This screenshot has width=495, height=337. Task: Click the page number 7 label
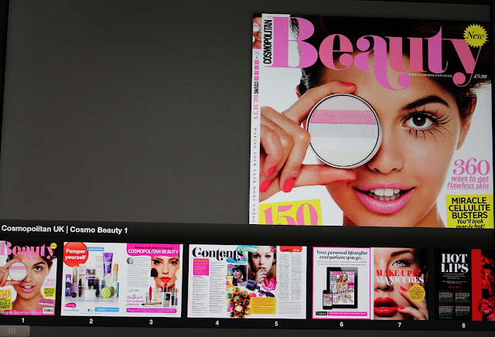click(400, 325)
